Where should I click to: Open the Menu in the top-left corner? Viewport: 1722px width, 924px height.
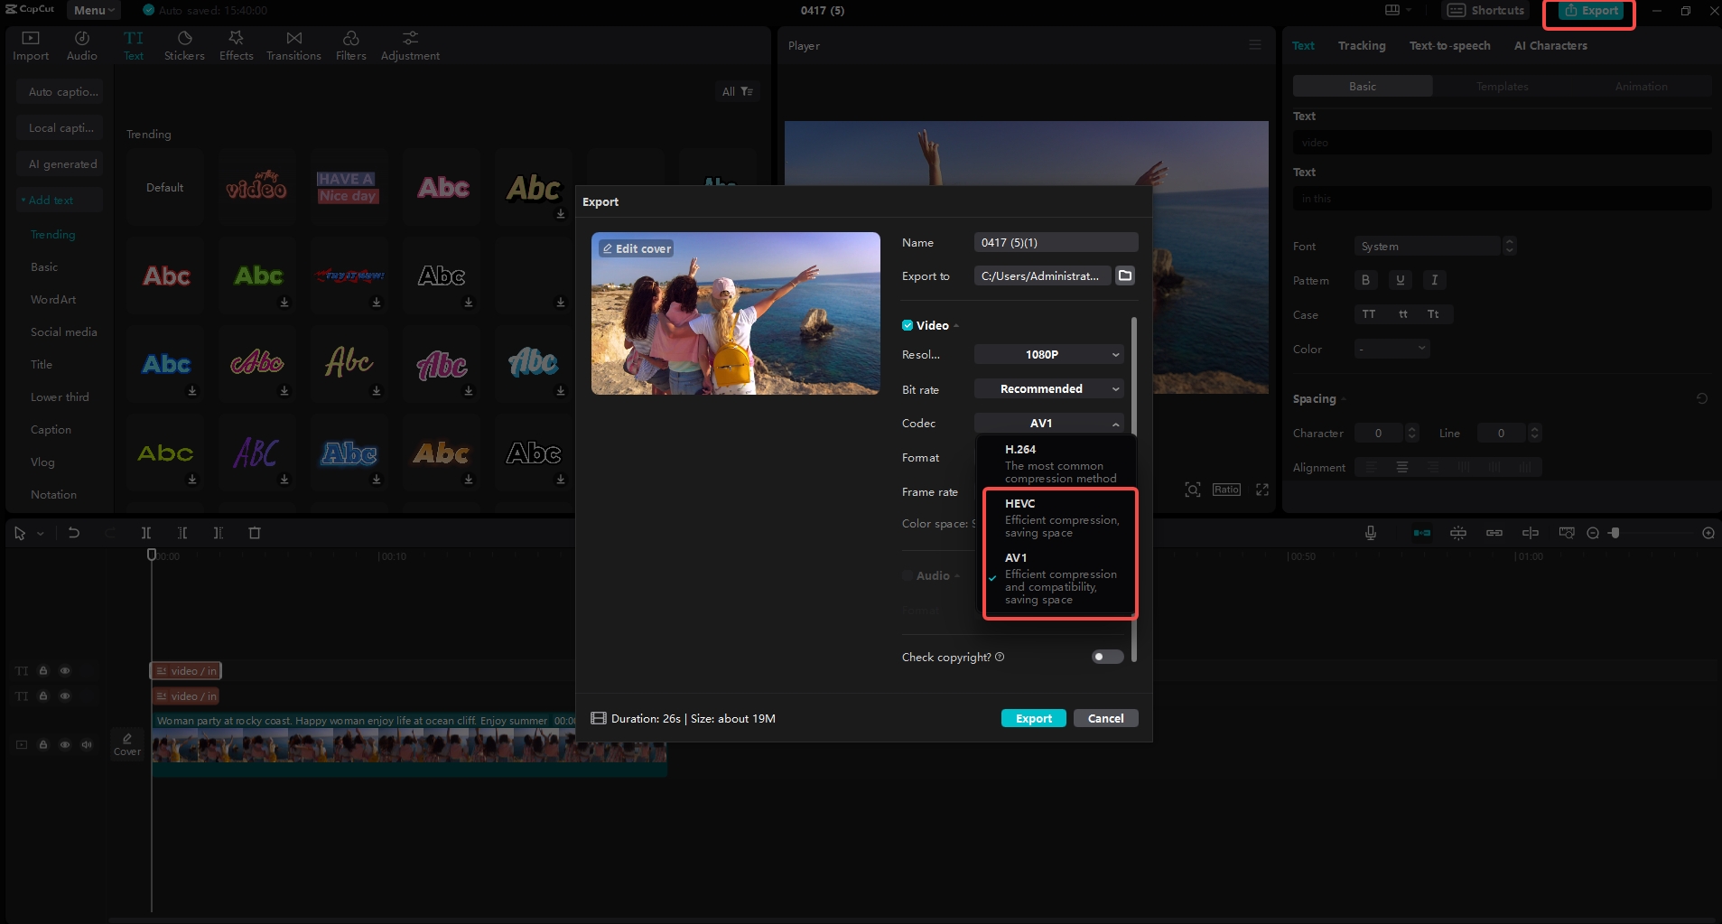point(91,10)
